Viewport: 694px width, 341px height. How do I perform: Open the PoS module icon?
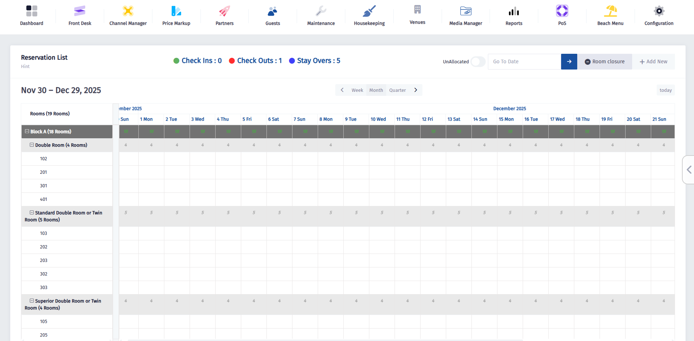[562, 11]
